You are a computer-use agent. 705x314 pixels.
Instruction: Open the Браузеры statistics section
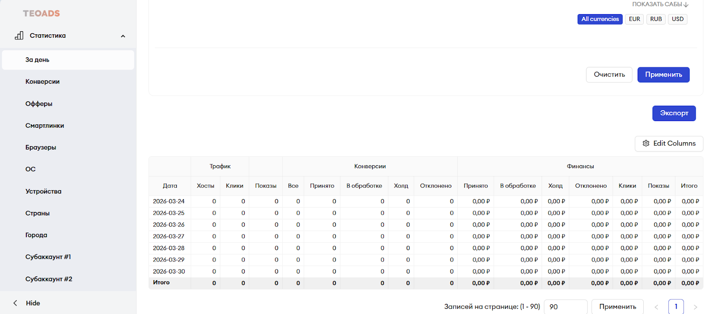pos(41,148)
